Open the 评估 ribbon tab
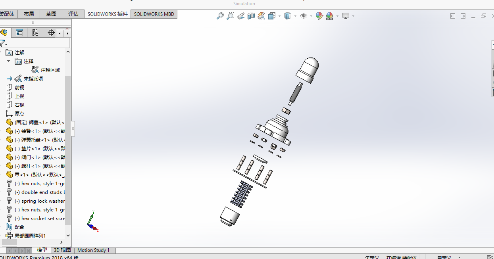 (73, 13)
